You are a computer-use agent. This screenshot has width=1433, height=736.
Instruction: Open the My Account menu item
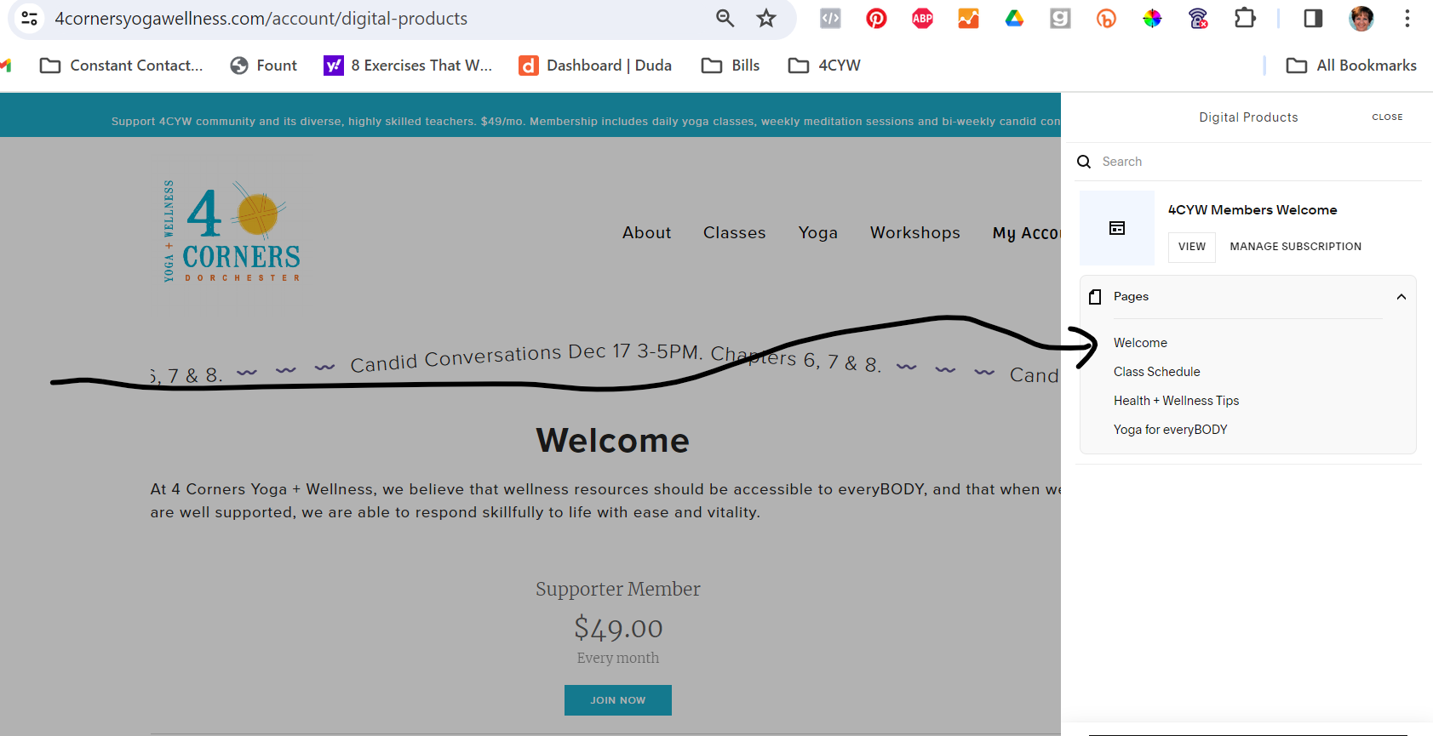pyautogui.click(x=1026, y=233)
